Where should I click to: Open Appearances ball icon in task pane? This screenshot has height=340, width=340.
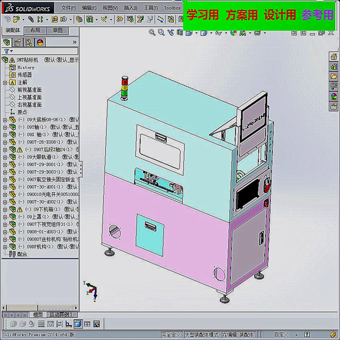[x=334, y=96]
